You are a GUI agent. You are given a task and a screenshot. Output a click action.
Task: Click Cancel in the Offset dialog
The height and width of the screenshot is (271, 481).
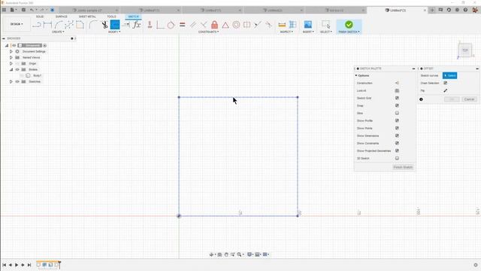pos(469,99)
